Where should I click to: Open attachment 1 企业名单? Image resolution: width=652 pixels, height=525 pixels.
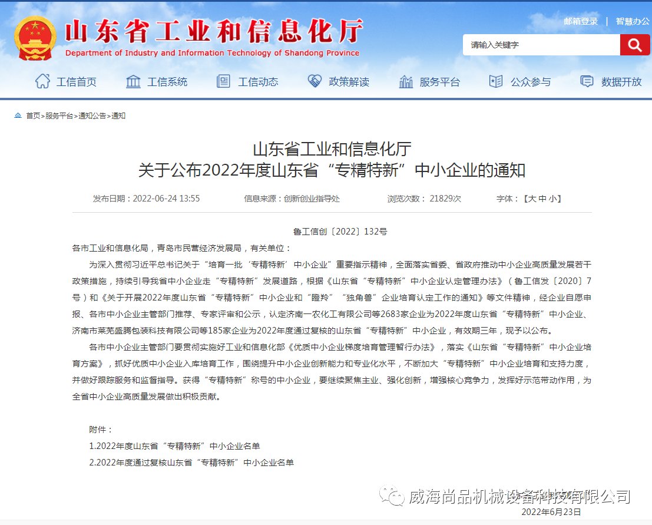click(174, 446)
